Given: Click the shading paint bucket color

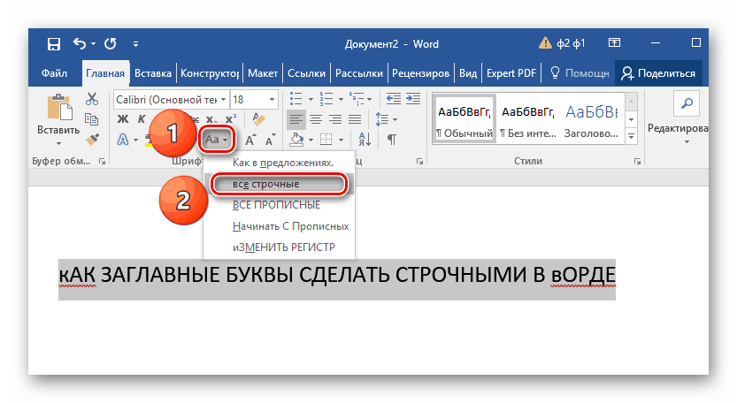Looking at the screenshot, I should (297, 140).
